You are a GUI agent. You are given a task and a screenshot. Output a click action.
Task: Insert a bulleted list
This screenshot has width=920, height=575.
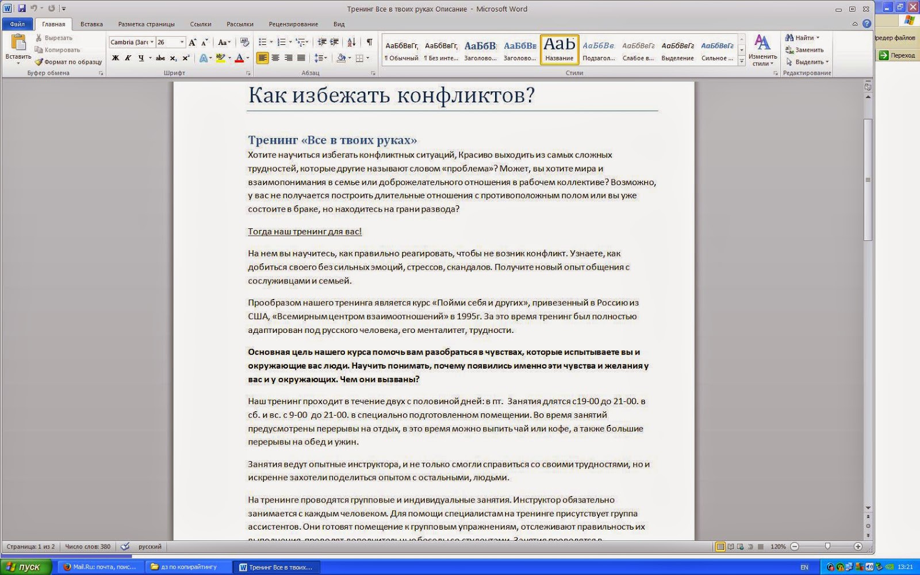[263, 42]
